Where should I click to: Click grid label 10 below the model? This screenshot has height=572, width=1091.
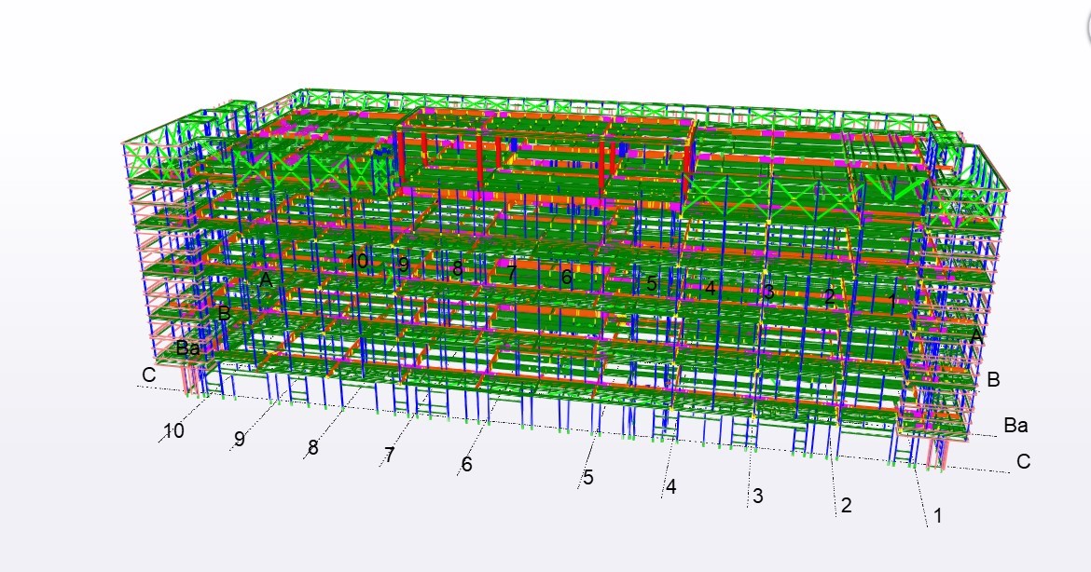[173, 431]
